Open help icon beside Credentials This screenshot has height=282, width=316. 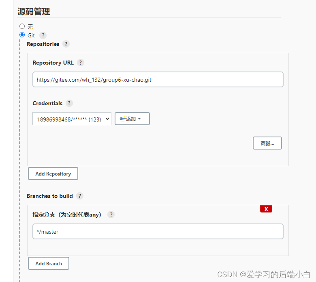click(x=69, y=103)
